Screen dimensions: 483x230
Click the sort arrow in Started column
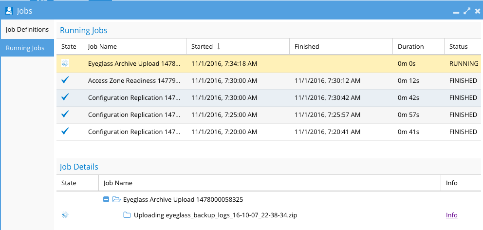tap(219, 46)
